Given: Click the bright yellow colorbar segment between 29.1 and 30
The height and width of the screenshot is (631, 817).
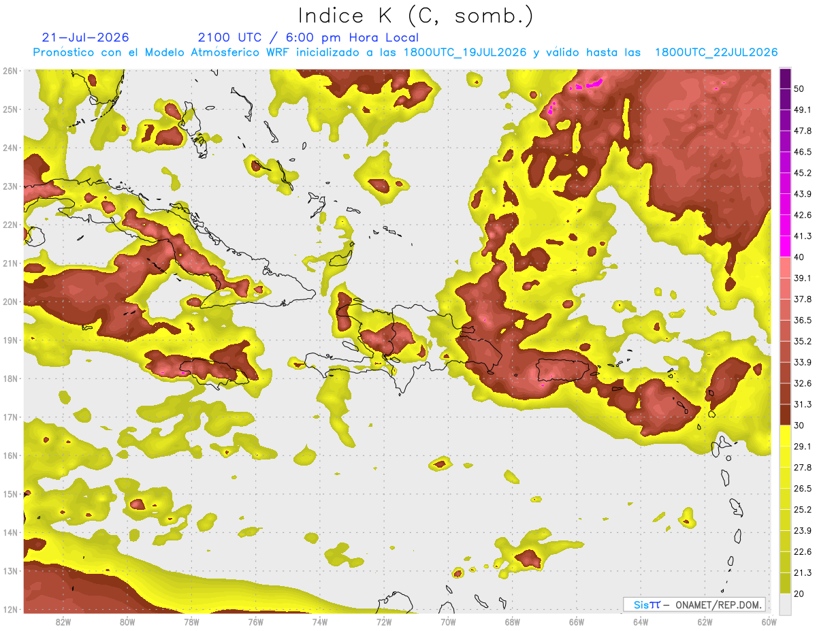Looking at the screenshot, I should (785, 436).
